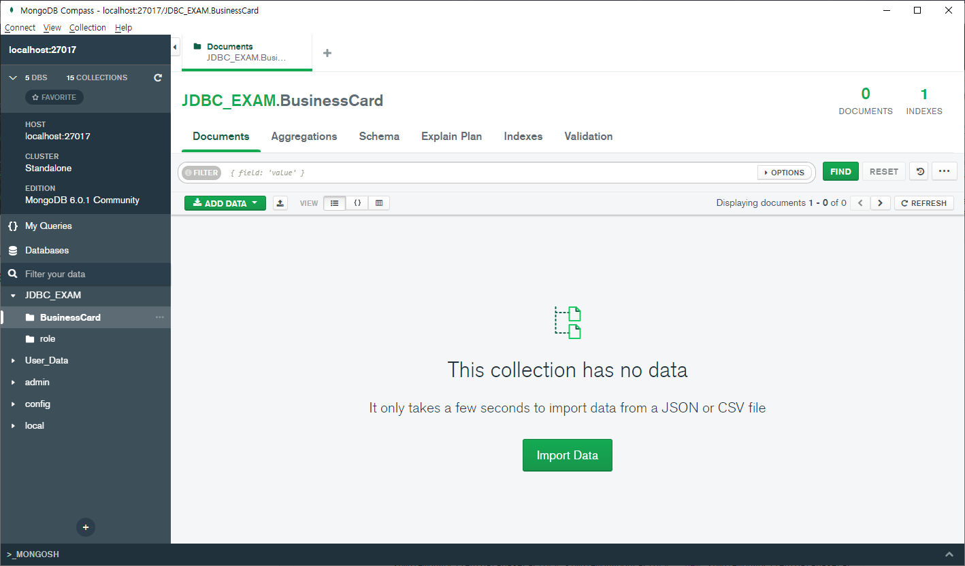
Task: Open query history clock icon
Action: [920, 172]
